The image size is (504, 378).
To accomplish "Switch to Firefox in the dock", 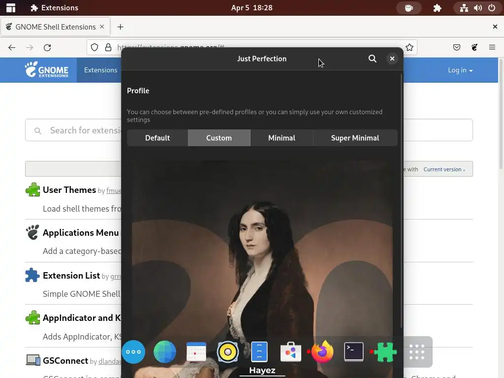I will pos(322,352).
